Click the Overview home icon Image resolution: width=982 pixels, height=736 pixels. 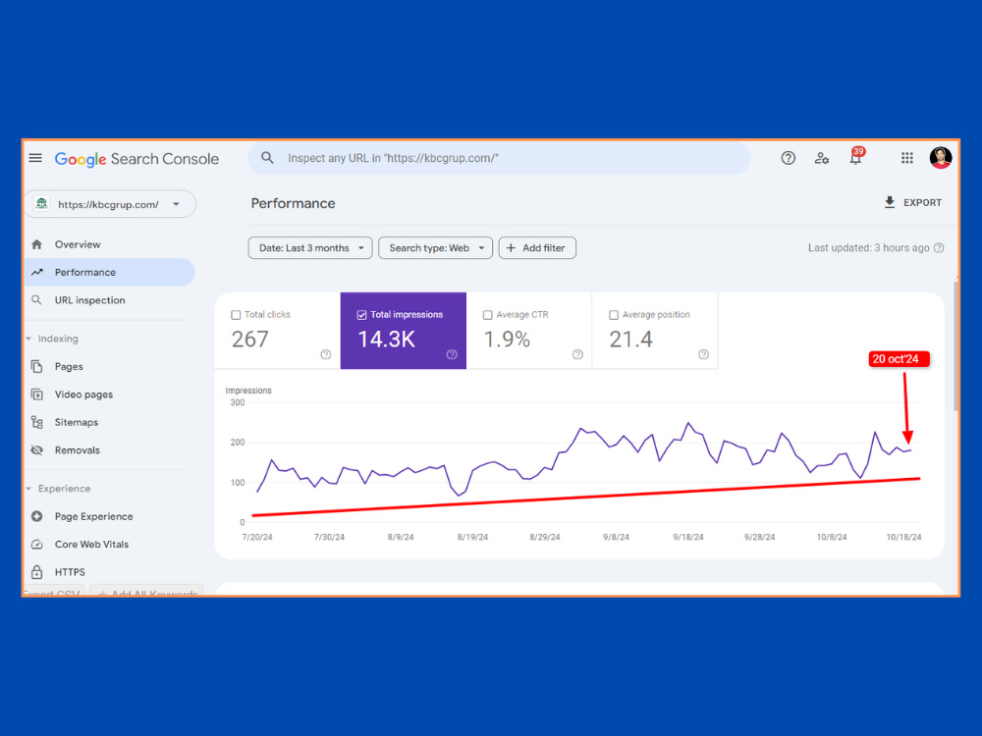click(x=37, y=244)
